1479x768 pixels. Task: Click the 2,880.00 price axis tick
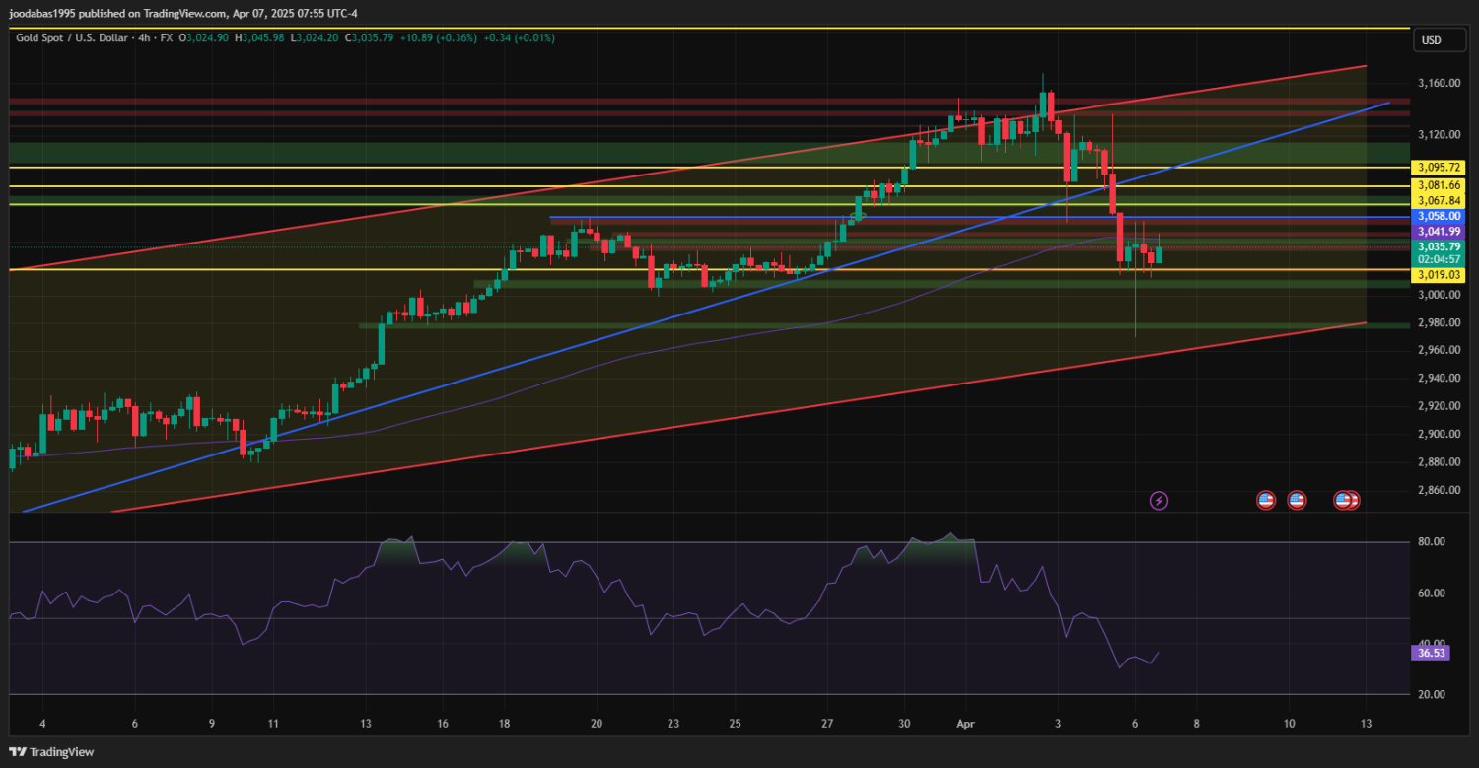click(1439, 462)
